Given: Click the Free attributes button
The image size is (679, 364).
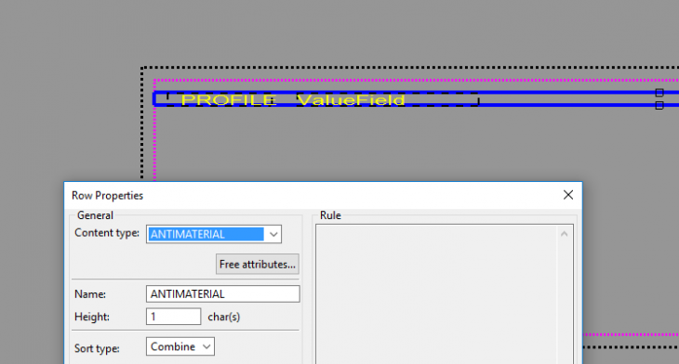Looking at the screenshot, I should pos(258,264).
